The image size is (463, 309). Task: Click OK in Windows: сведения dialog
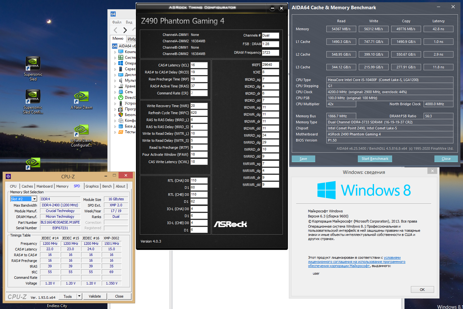pyautogui.click(x=422, y=290)
